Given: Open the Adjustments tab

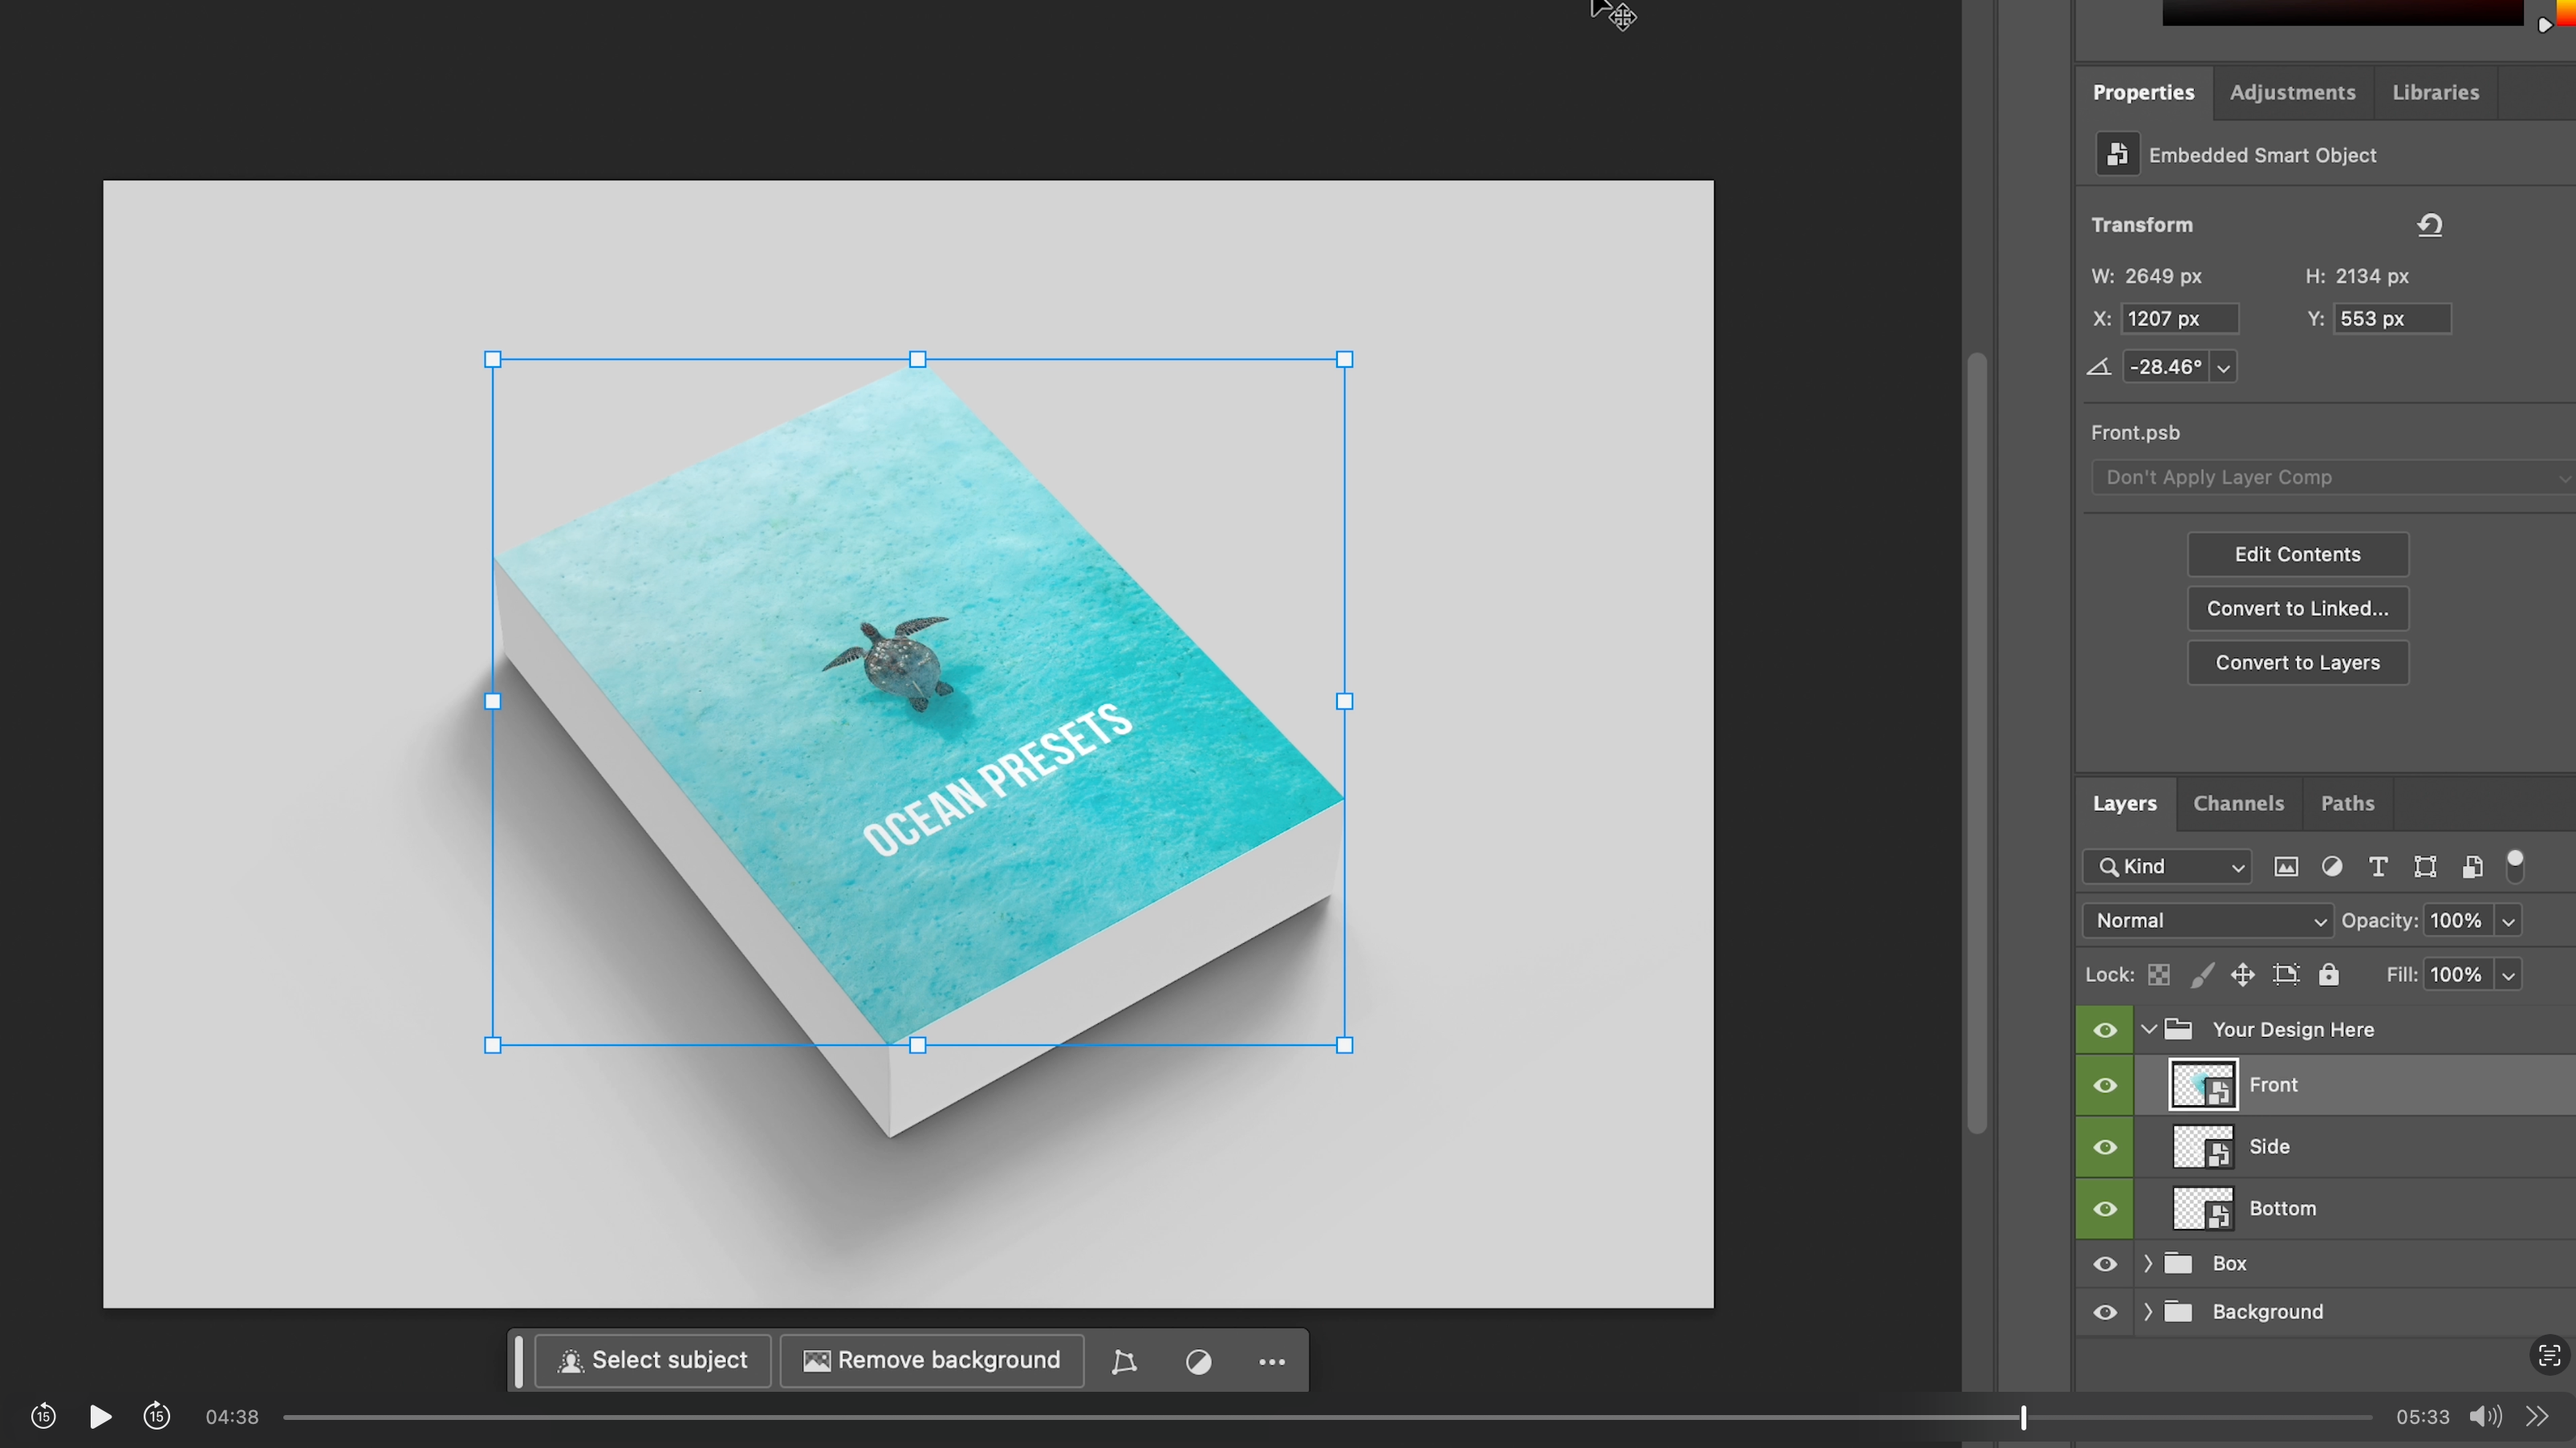Looking at the screenshot, I should coord(2292,92).
